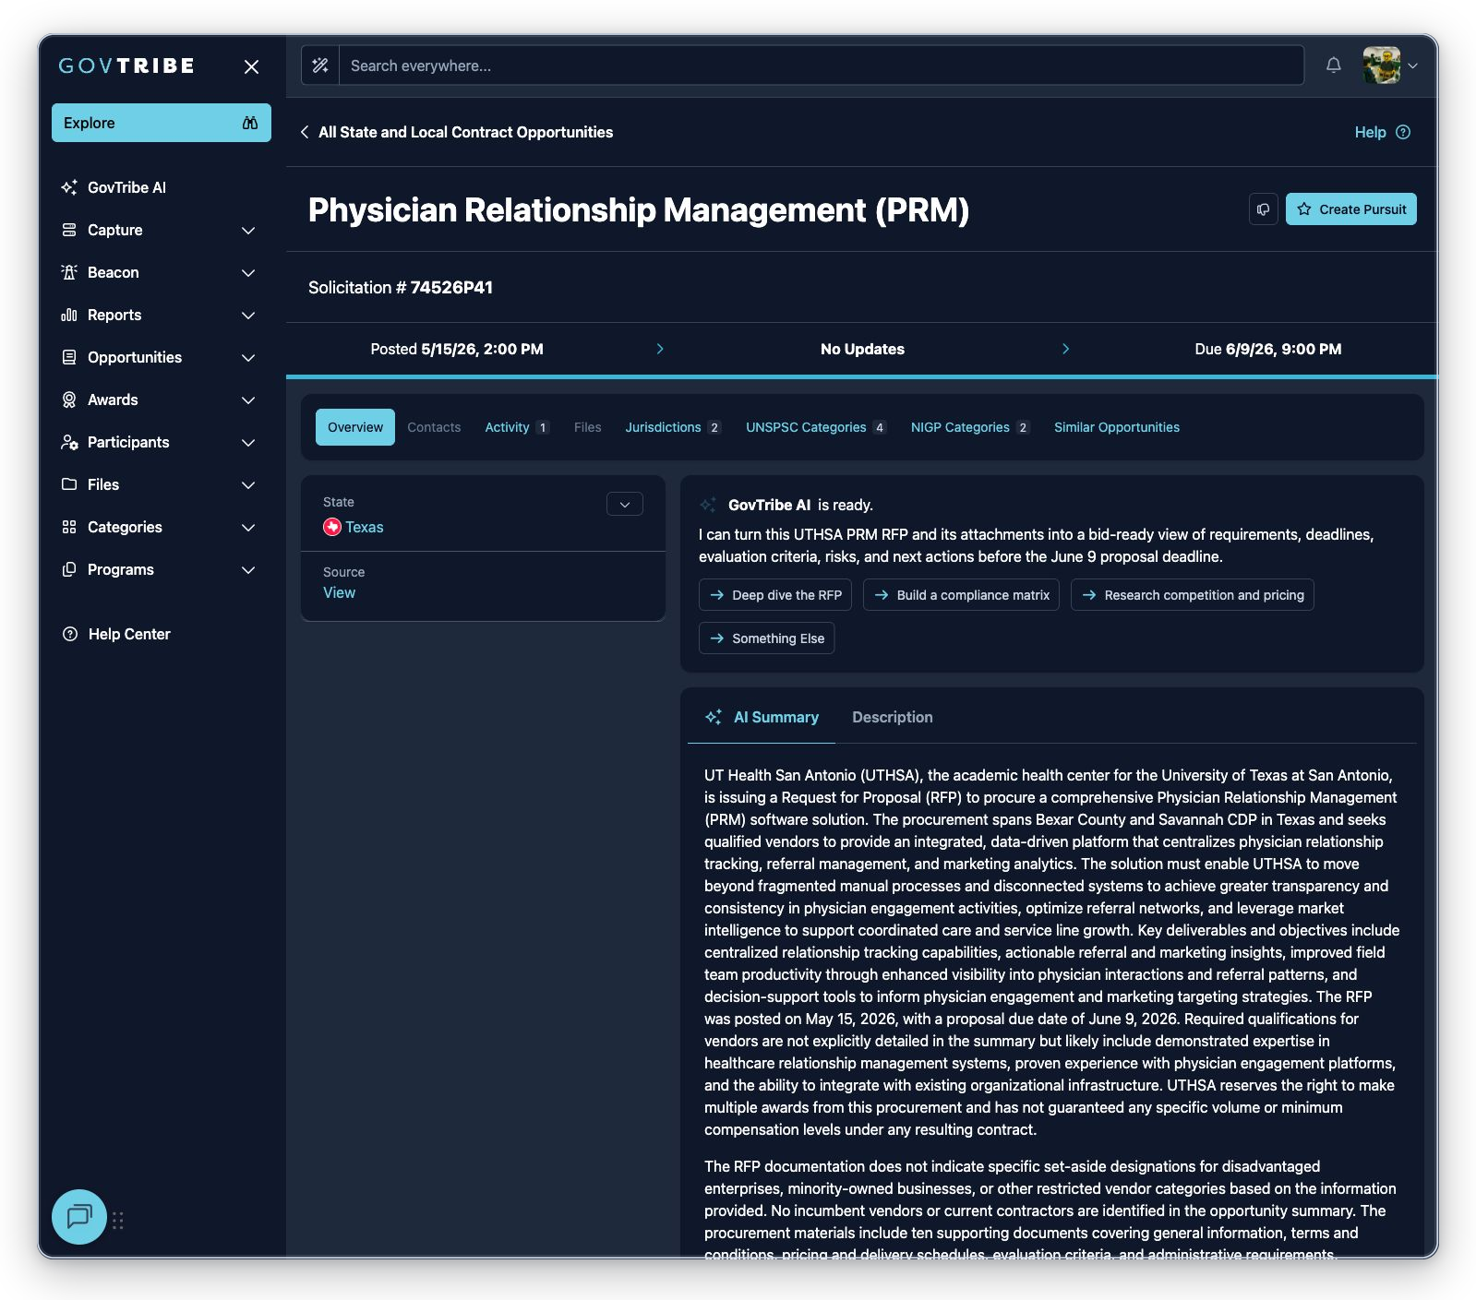Open the notifications bell
Image resolution: width=1476 pixels, height=1300 pixels.
pos(1333,66)
